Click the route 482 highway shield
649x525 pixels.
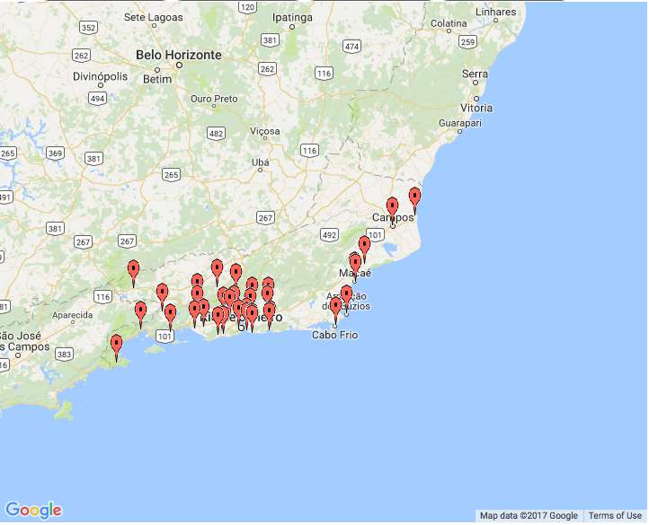[x=216, y=133]
